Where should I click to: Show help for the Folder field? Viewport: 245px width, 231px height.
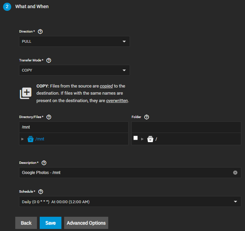(147, 117)
